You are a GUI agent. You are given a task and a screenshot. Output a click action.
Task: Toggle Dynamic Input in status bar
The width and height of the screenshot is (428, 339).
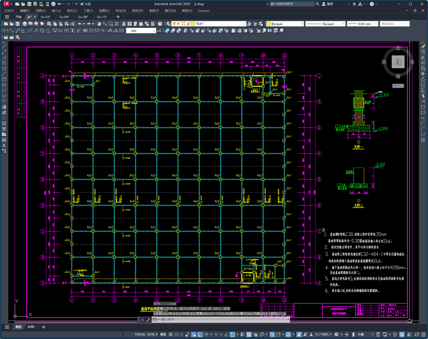tap(194, 334)
